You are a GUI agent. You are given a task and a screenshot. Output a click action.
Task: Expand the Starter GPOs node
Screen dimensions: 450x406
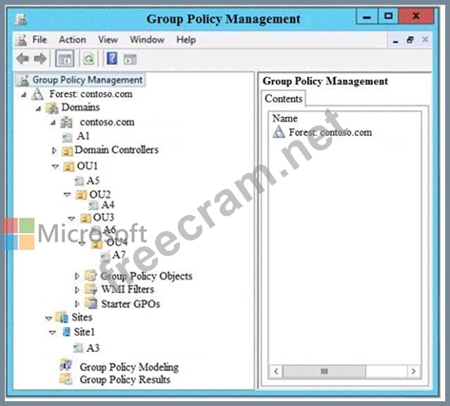click(x=77, y=304)
